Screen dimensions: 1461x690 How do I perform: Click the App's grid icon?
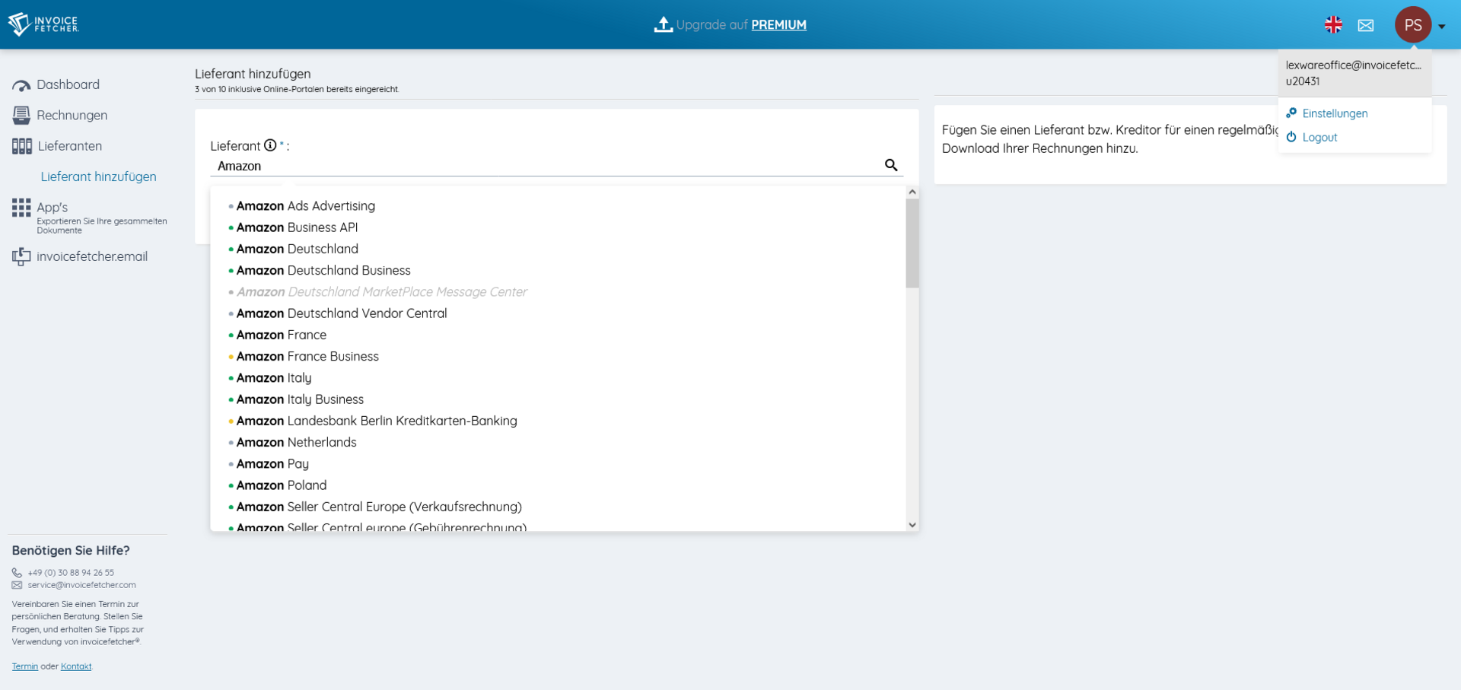click(21, 208)
